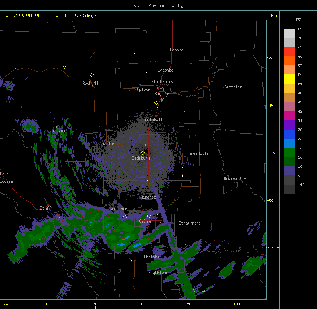Click the Sundre town label
This screenshot has height=309, width=317.
(107, 143)
